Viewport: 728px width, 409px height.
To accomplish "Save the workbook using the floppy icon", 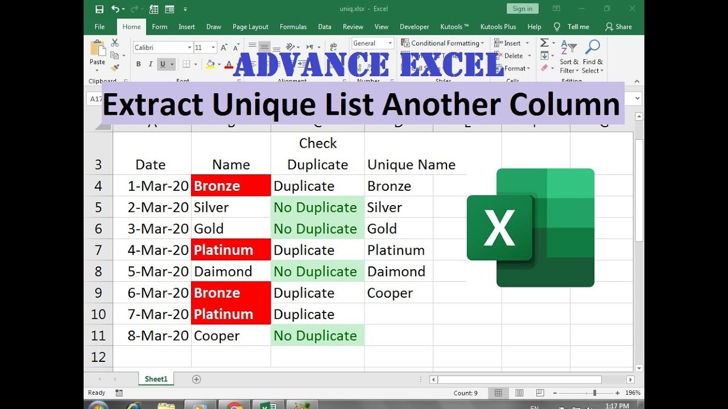I will coord(100,9).
